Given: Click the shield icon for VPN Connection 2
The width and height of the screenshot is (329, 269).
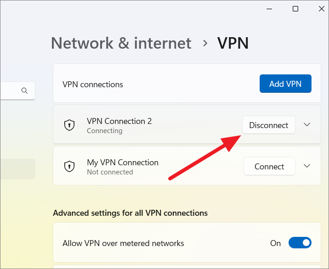Looking at the screenshot, I should click(69, 125).
